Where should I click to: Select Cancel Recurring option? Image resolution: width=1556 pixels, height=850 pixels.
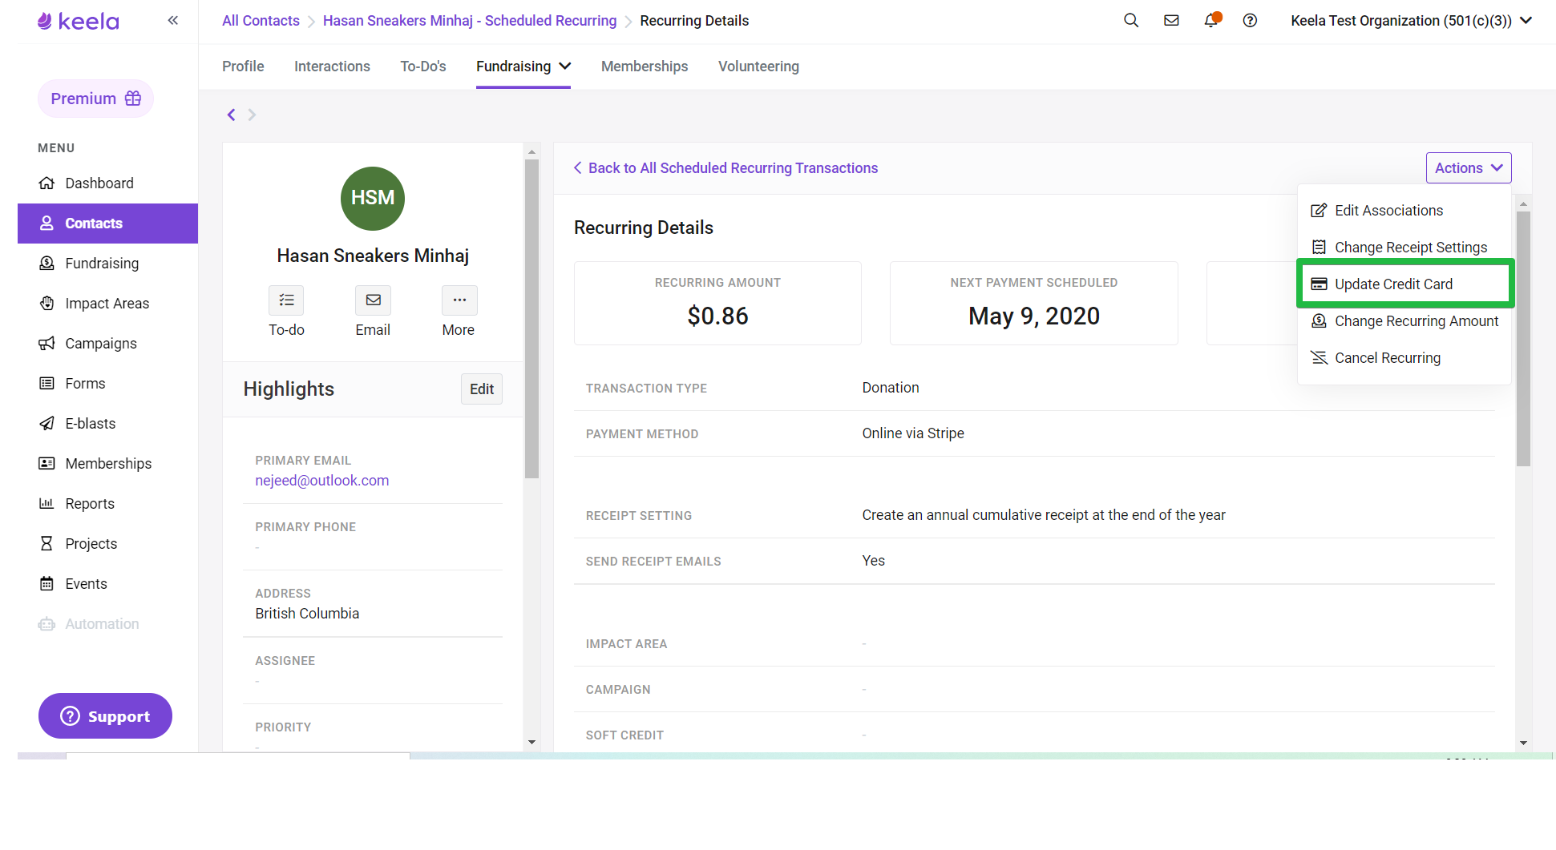coord(1404,358)
